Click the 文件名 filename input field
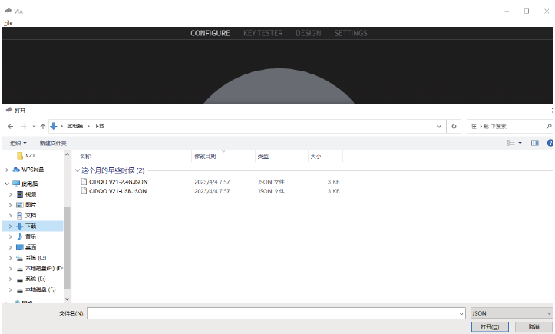 (276, 313)
